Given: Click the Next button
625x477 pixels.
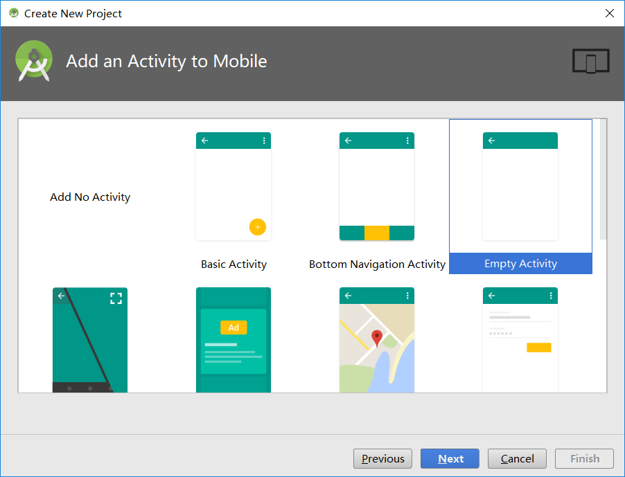Looking at the screenshot, I should (450, 458).
